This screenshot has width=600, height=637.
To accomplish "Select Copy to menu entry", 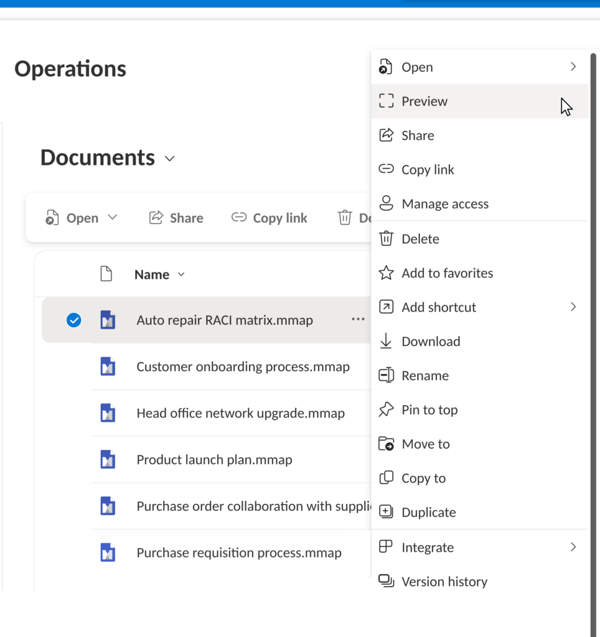I will pos(480,478).
